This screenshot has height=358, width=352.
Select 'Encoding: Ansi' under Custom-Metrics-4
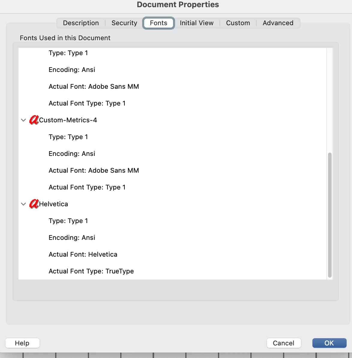(x=72, y=154)
